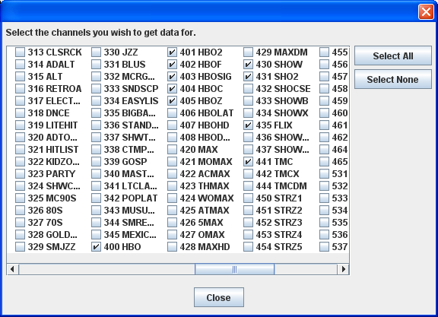The height and width of the screenshot is (317, 438).
Task: Deselect 431 SHO2
Action: click(x=248, y=77)
